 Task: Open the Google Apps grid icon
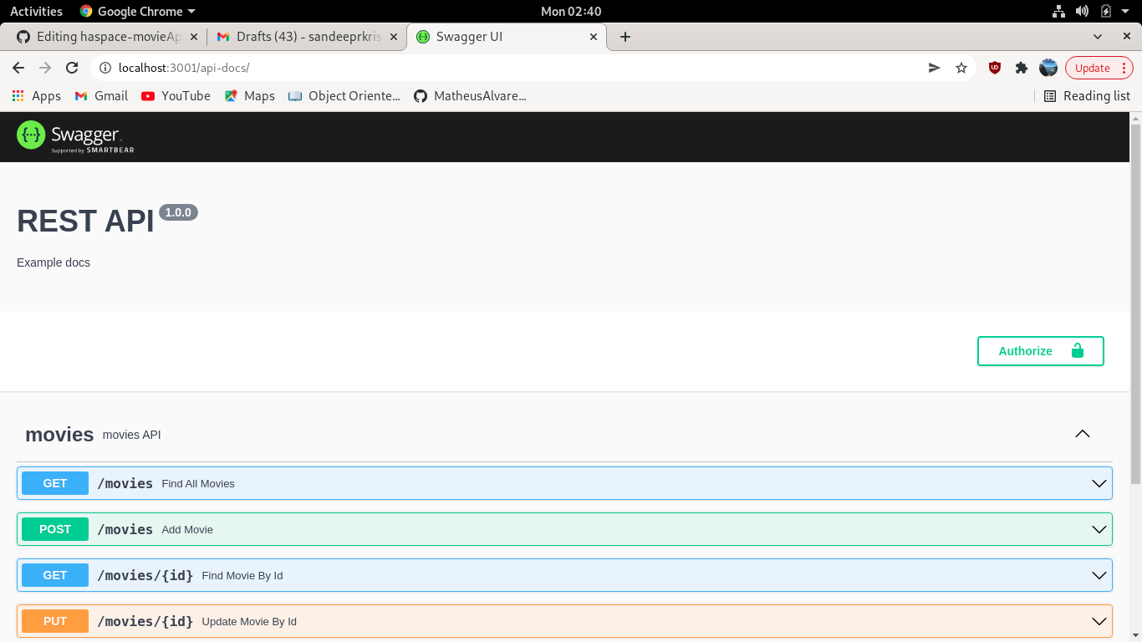point(18,95)
